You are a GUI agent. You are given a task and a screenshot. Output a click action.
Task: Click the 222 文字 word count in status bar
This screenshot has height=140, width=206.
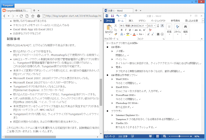[123, 136]
